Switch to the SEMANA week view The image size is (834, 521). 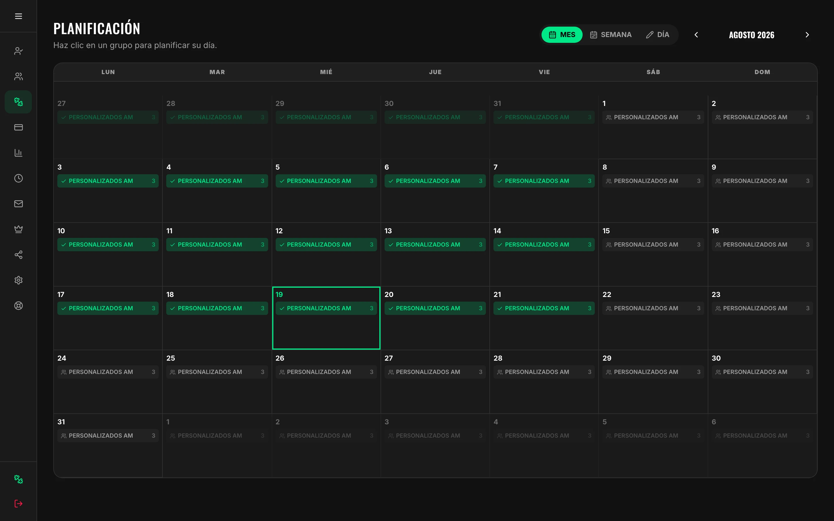click(611, 35)
